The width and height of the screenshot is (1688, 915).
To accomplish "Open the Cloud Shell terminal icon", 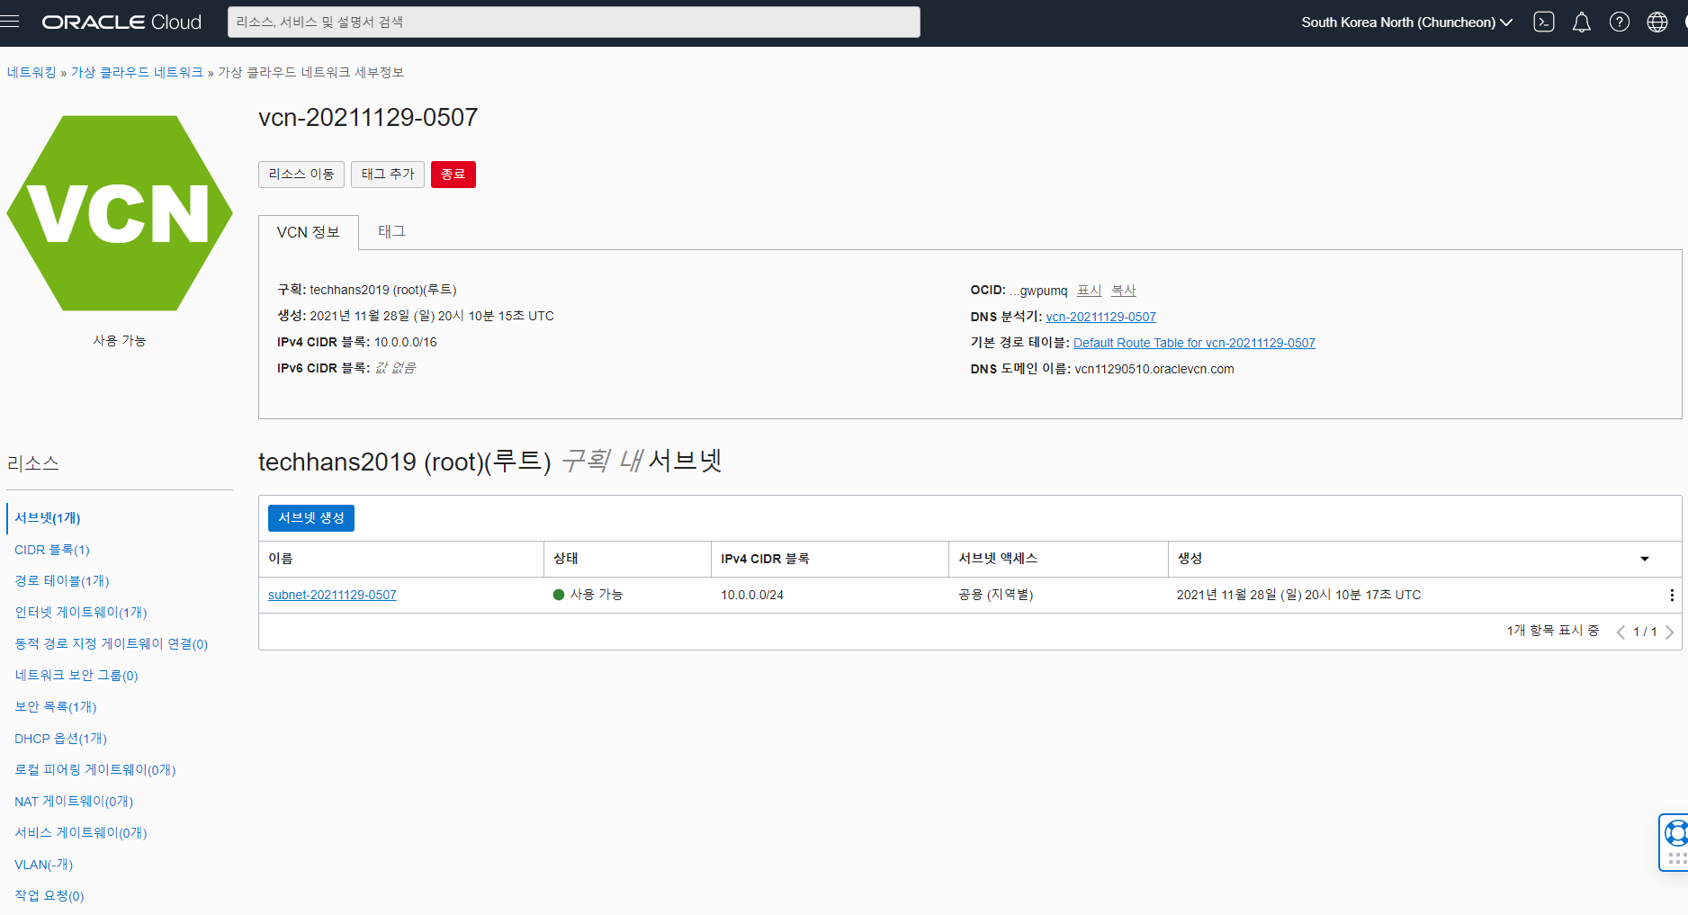I will [1544, 22].
